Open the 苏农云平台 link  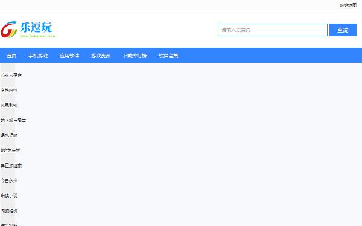tap(11, 75)
